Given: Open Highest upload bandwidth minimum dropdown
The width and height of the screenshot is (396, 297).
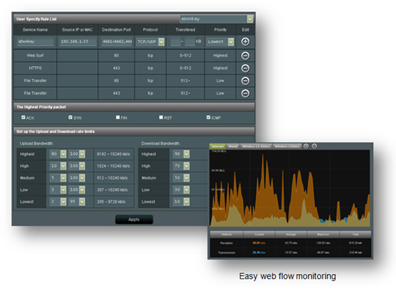Looking at the screenshot, I should 63,154.
